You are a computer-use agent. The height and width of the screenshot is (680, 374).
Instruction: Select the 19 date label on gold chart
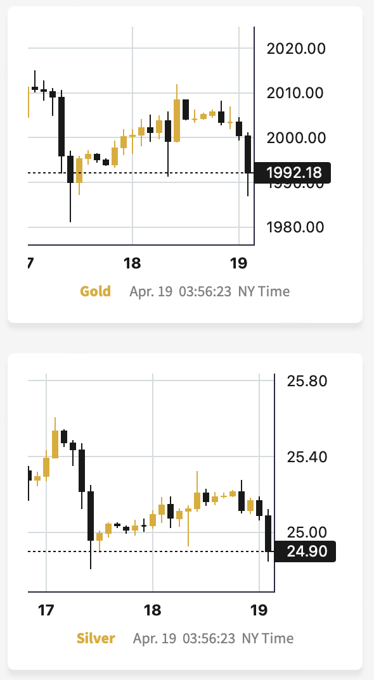[239, 263]
